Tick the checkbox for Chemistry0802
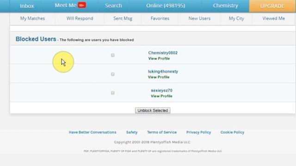 pyautogui.click(x=113, y=55)
